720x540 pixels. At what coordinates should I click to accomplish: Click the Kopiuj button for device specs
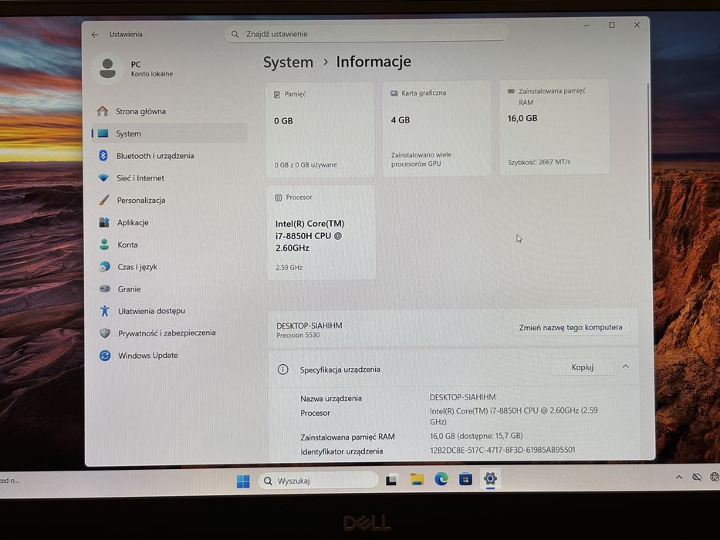(x=582, y=367)
